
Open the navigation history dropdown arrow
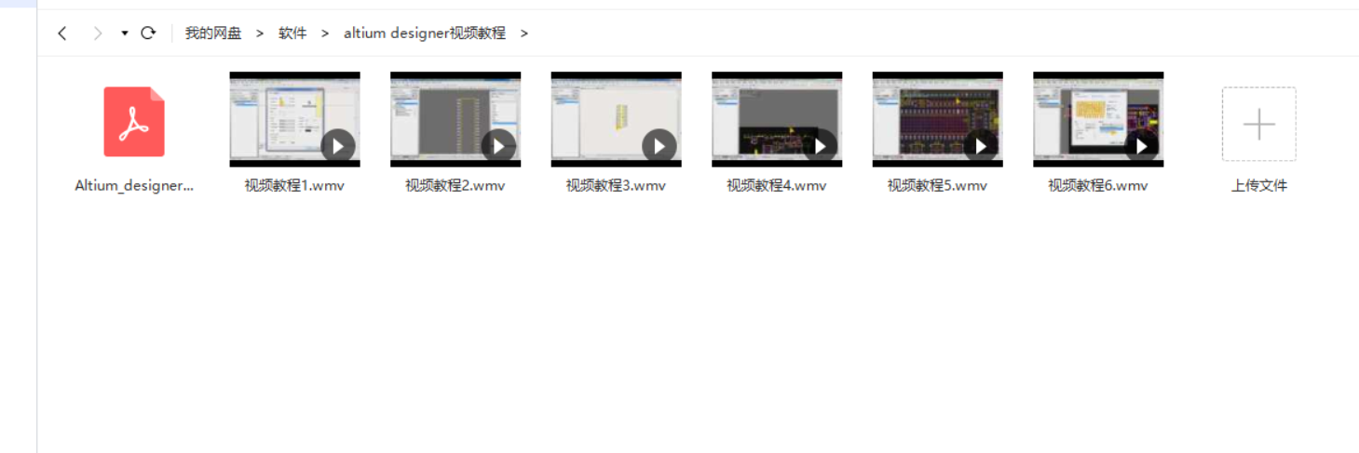125,33
